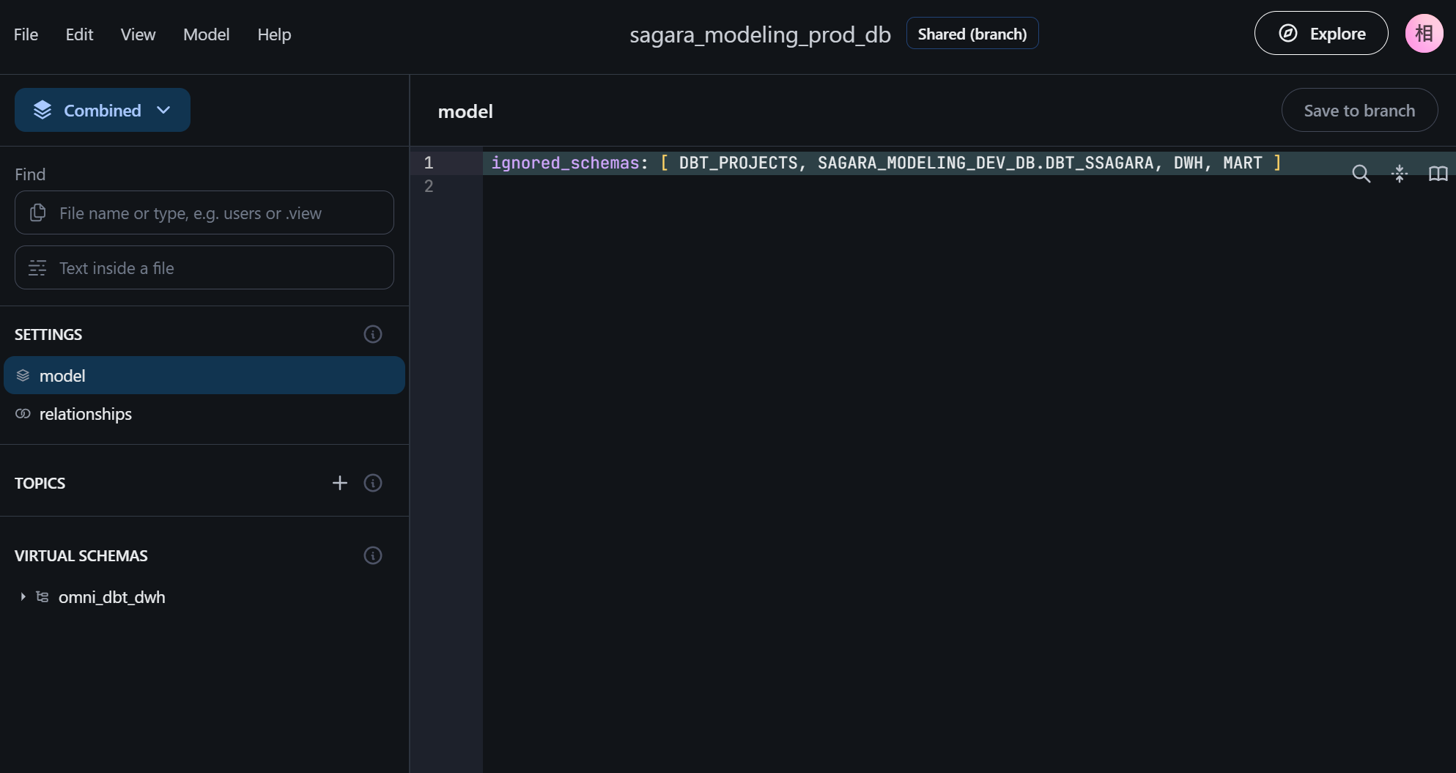Image resolution: width=1456 pixels, height=773 pixels.
Task: Open the Edit menu
Action: [79, 34]
